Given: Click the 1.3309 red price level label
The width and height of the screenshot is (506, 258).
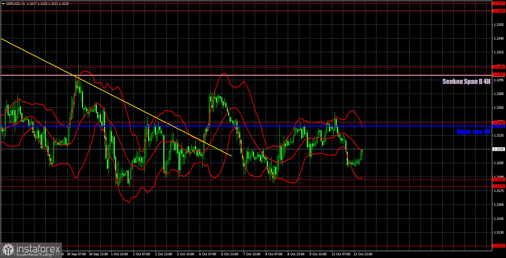Looking at the screenshot, I should click(499, 67).
